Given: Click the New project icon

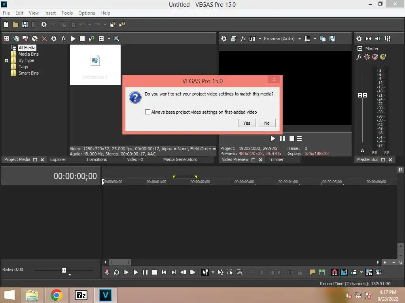Looking at the screenshot, I should tap(6, 24).
